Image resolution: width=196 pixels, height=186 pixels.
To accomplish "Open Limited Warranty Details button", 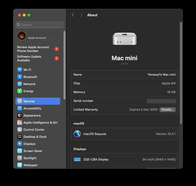I will (167, 110).
